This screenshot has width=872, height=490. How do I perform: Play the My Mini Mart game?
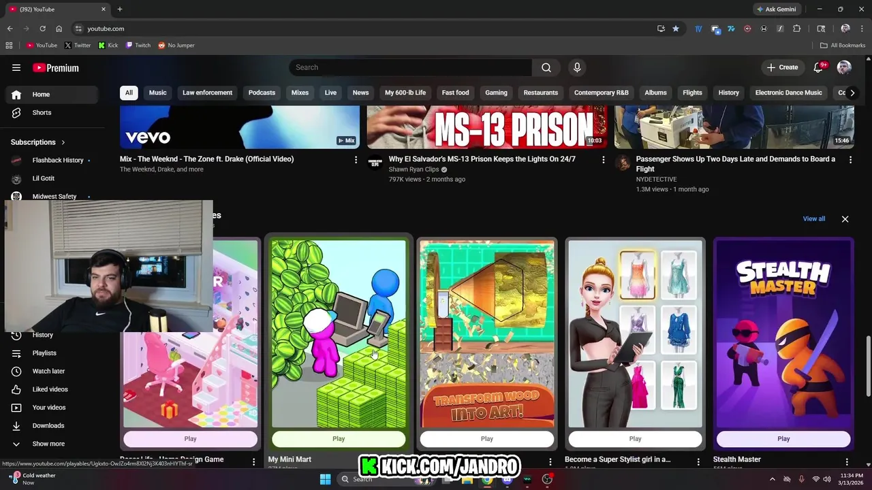pyautogui.click(x=339, y=439)
